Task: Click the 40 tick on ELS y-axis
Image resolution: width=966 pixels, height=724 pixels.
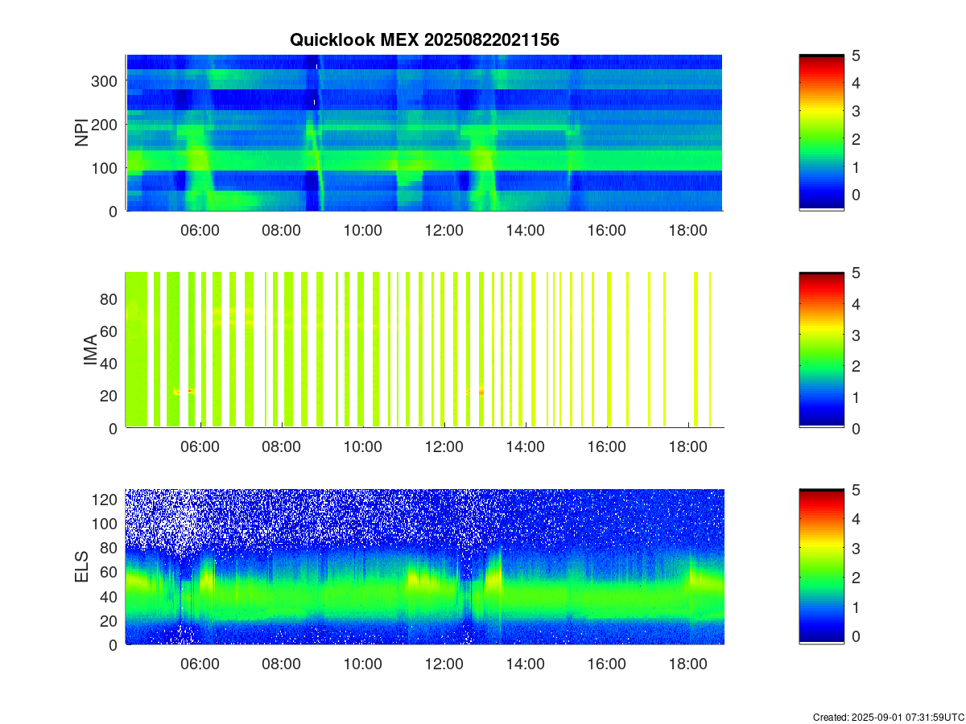Action: click(110, 596)
